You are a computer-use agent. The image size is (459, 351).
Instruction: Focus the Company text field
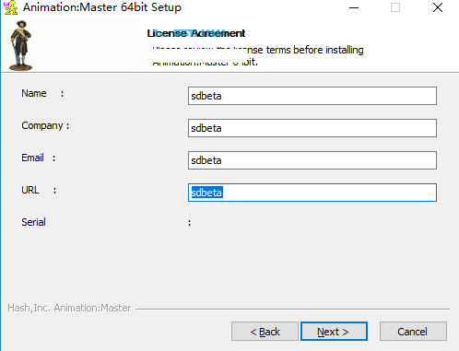(x=312, y=128)
